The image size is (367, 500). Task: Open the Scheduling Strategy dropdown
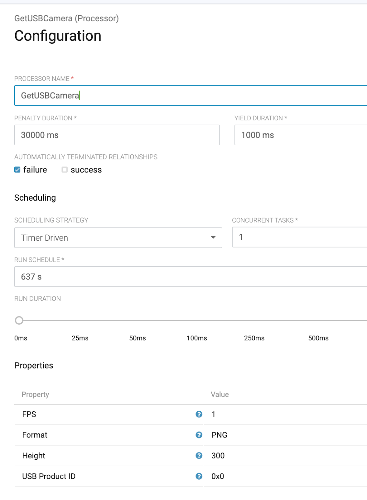pyautogui.click(x=118, y=238)
